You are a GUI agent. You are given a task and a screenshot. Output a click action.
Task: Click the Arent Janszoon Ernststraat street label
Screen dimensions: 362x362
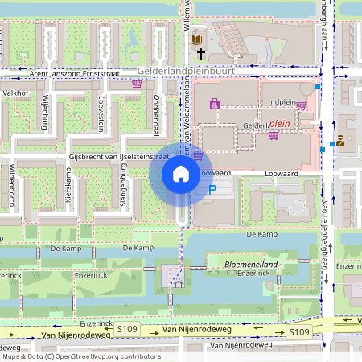(x=75, y=73)
